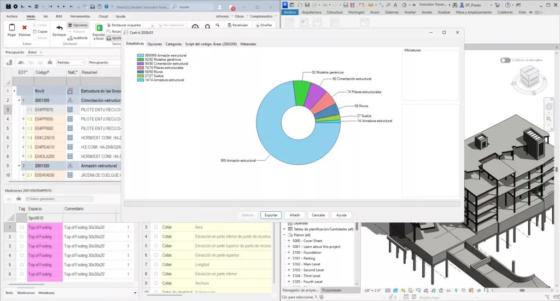This screenshot has height=301, width=560.
Task: Click the red Eliminar X icon
Action: point(24,27)
